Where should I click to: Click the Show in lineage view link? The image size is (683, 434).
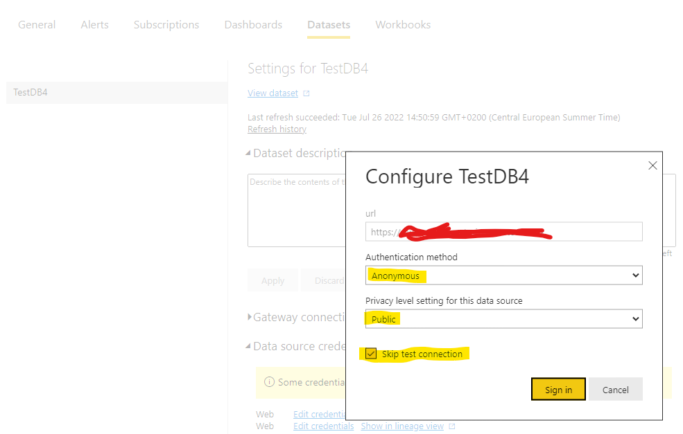pos(401,426)
